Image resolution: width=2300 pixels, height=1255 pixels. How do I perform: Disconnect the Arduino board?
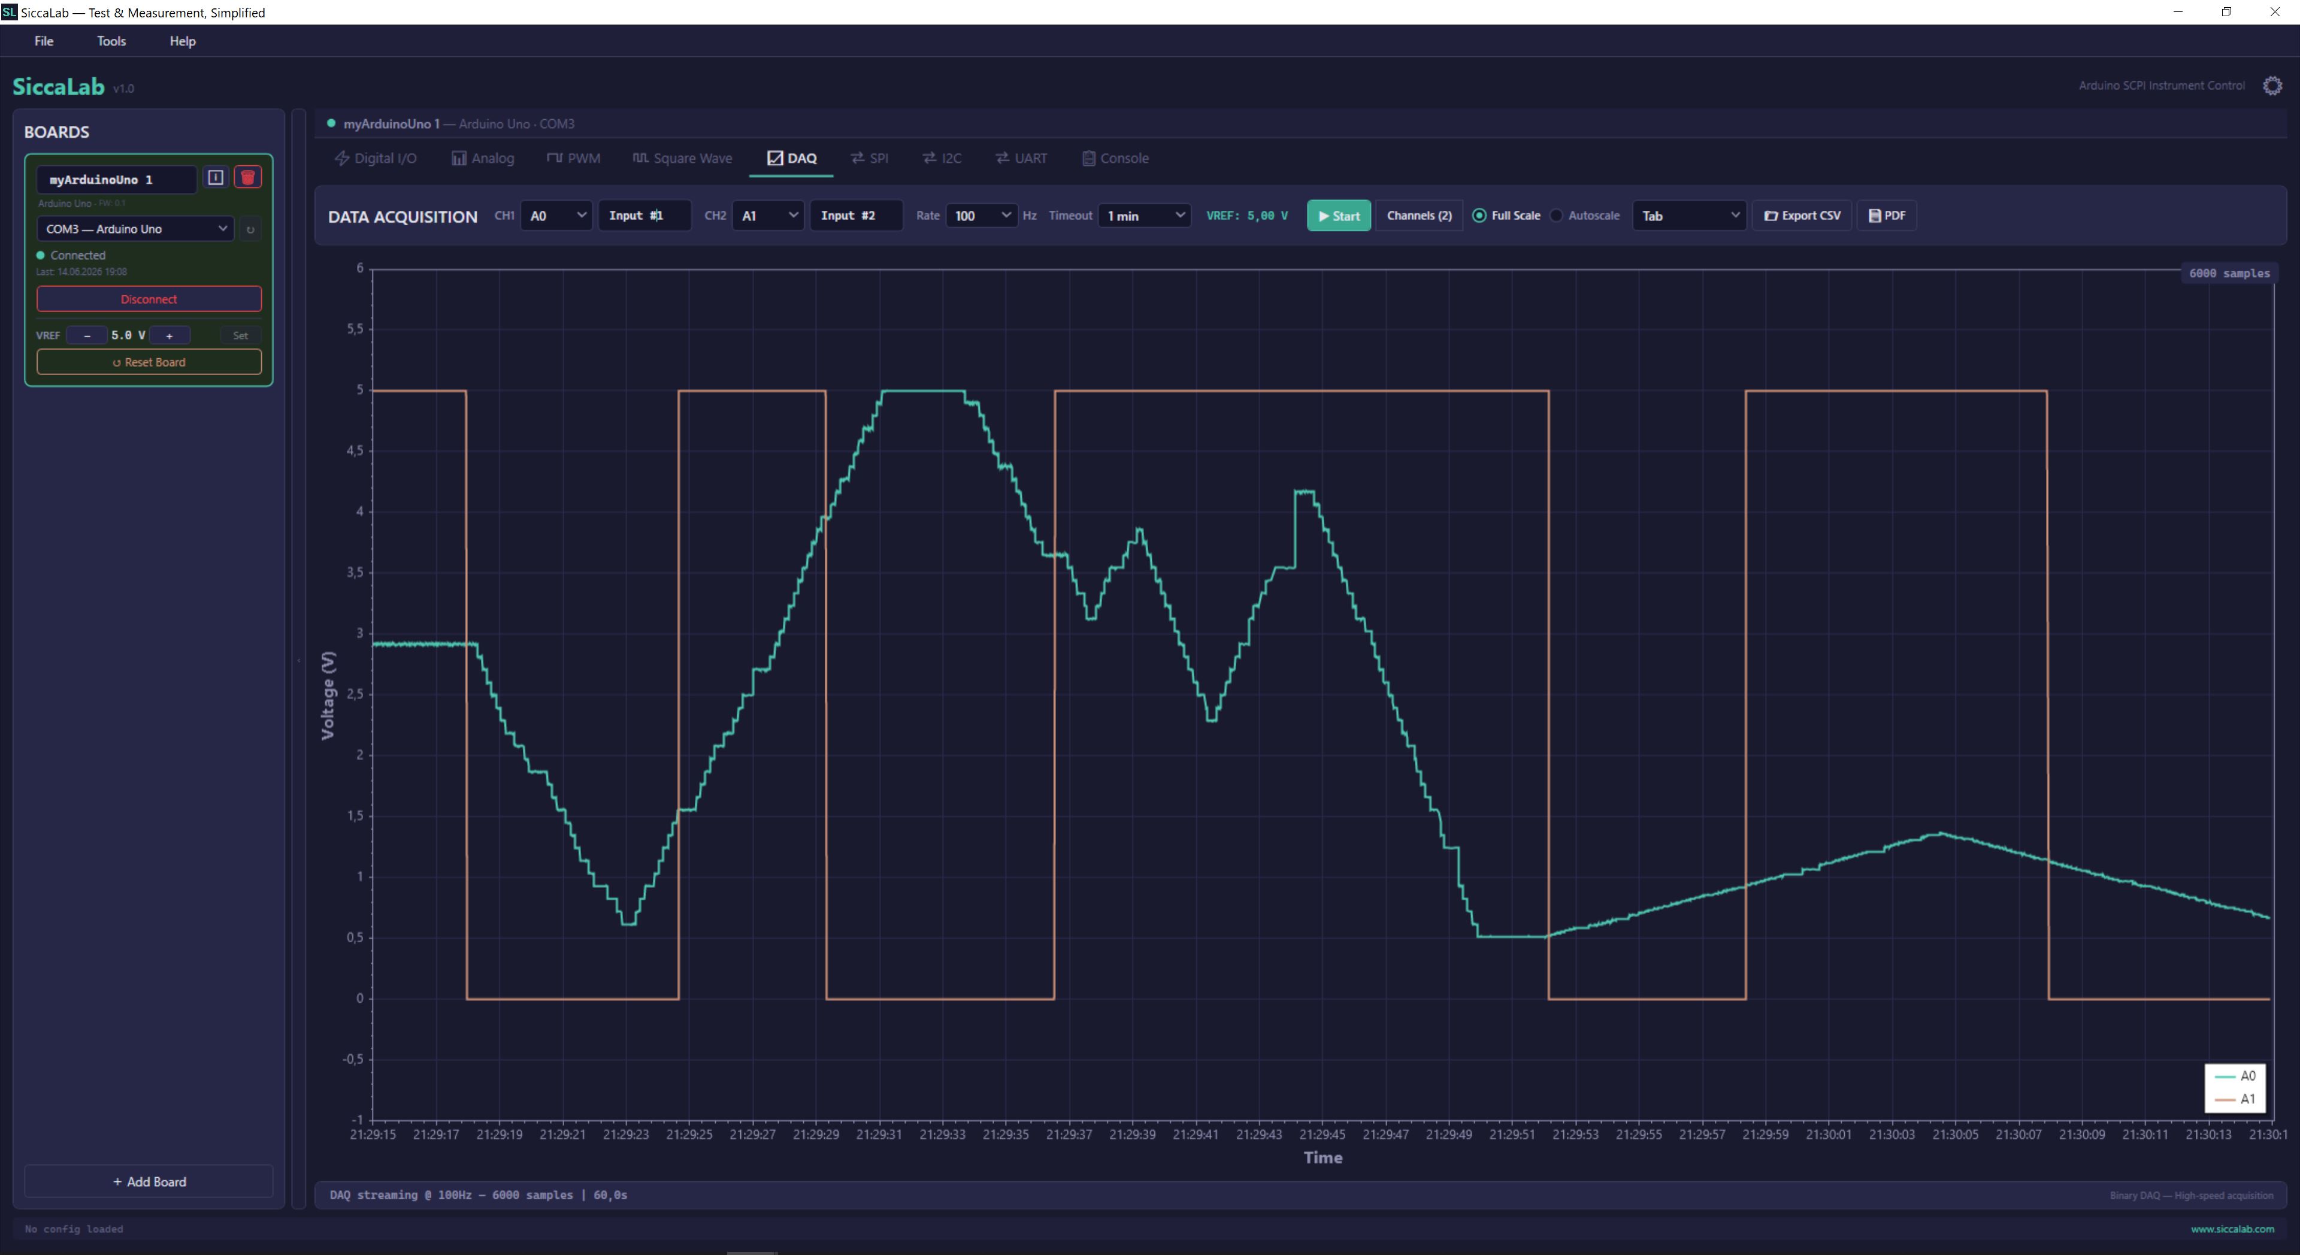coord(149,300)
